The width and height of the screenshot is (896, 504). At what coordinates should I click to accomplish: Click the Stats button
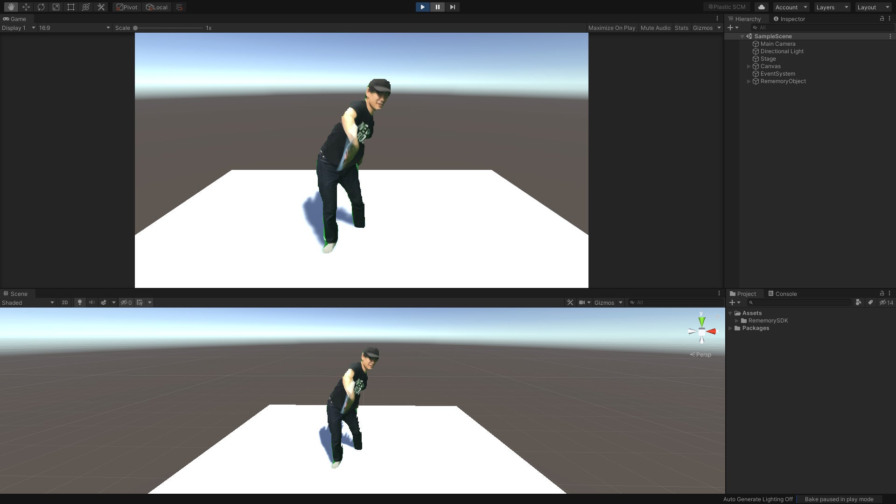(x=681, y=28)
